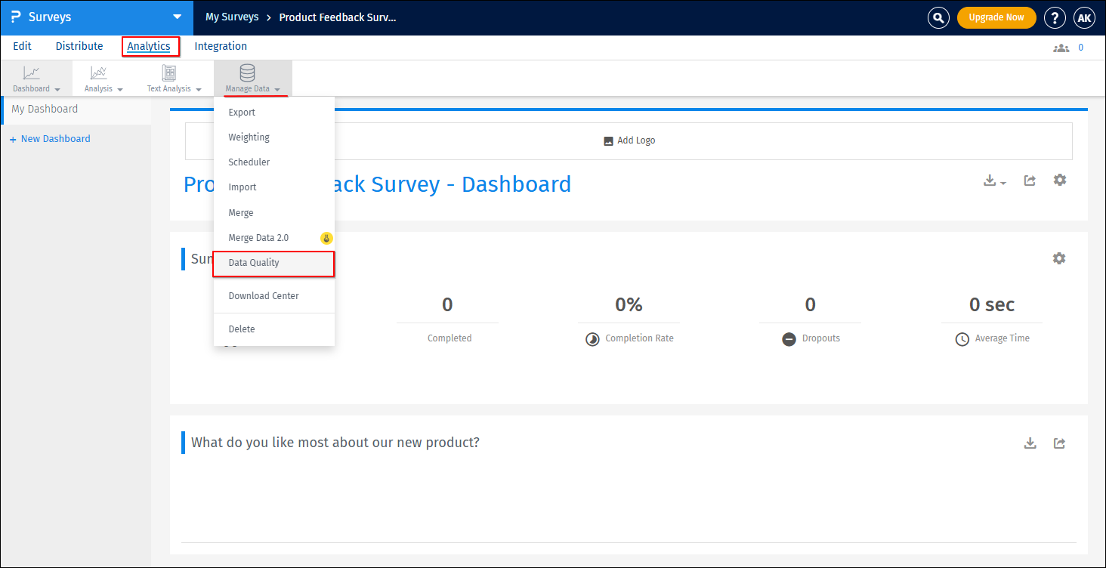
Task: Click the dashboard download icon
Action: (x=990, y=181)
